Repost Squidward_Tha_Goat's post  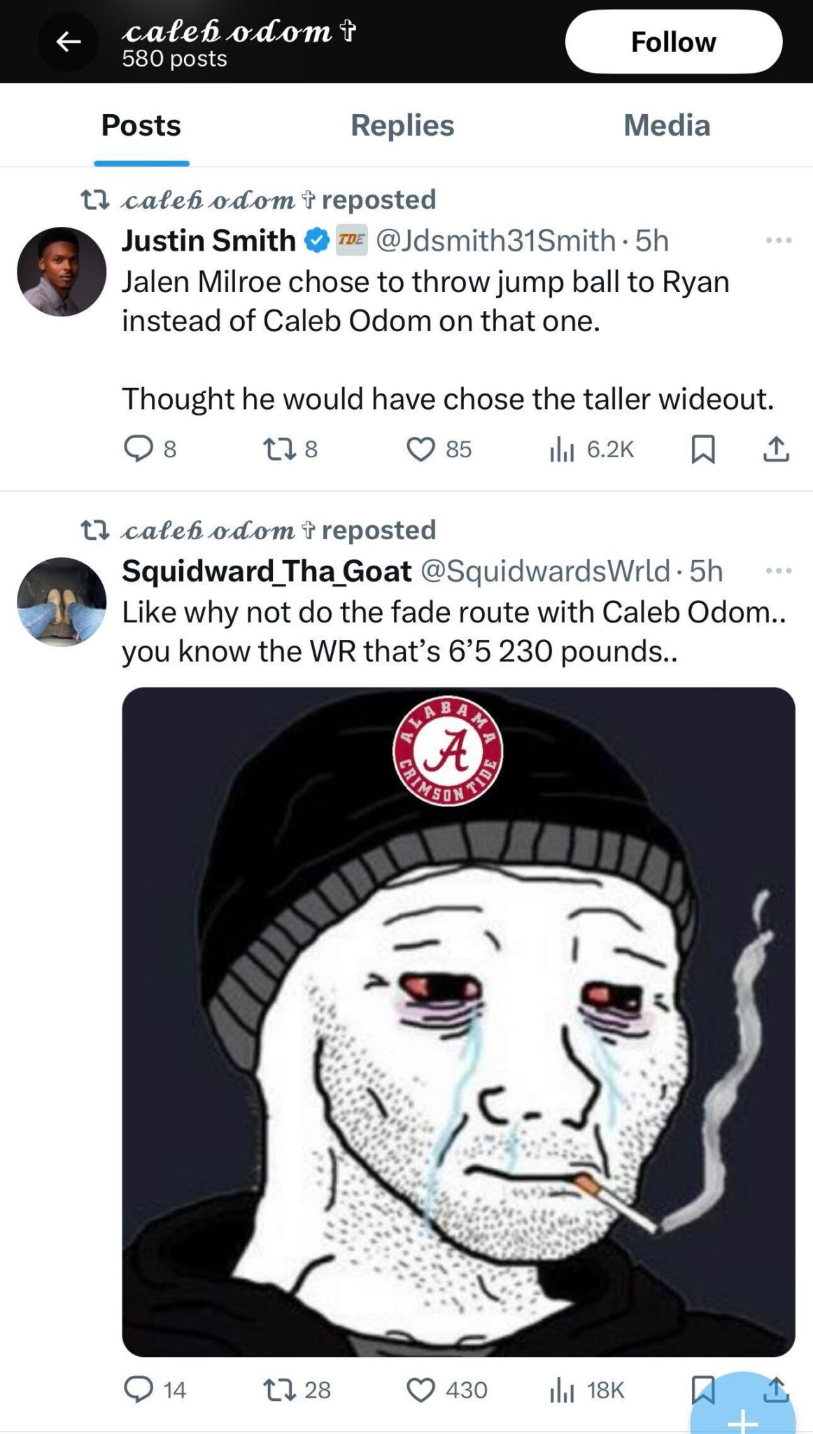tap(279, 1390)
